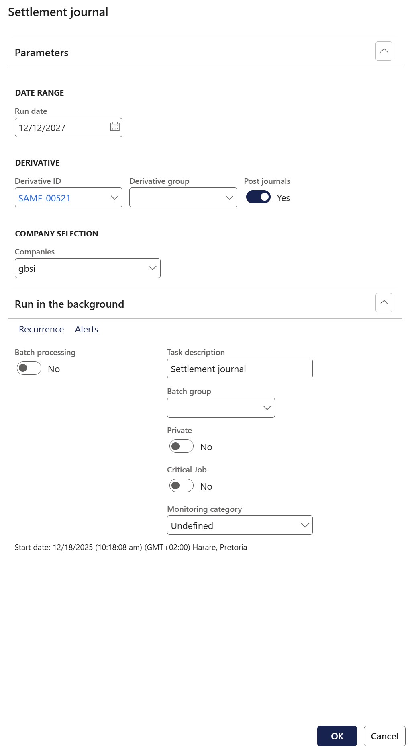Click the OK button
The width and height of the screenshot is (408, 747).
click(337, 736)
